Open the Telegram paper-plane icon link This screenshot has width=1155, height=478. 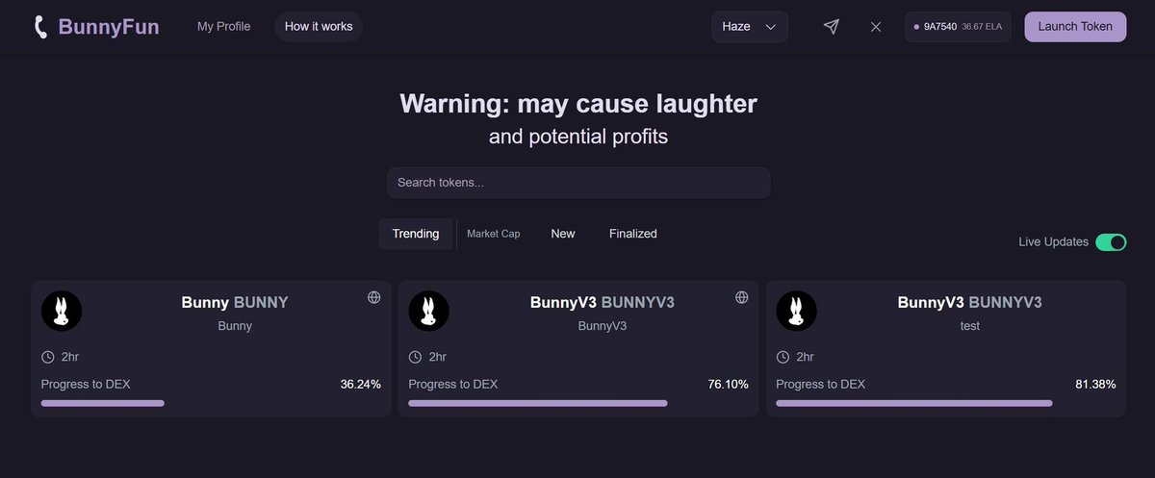point(832,27)
